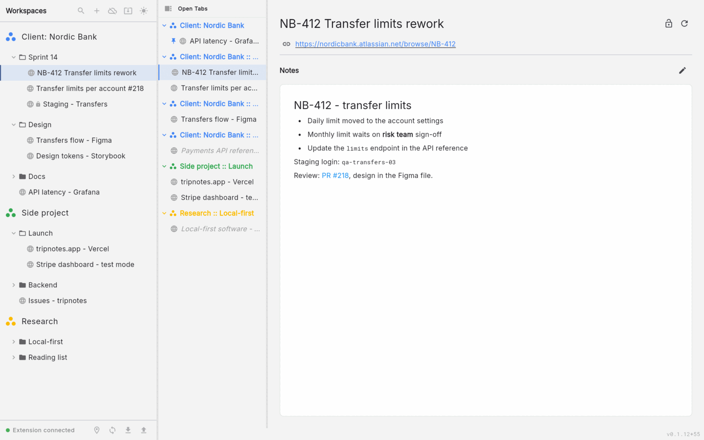Select the Transfers flow - Figma open tab
The width and height of the screenshot is (704, 440).
[x=213, y=119]
